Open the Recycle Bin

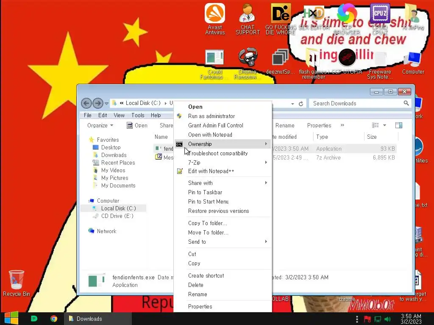pyautogui.click(x=17, y=283)
